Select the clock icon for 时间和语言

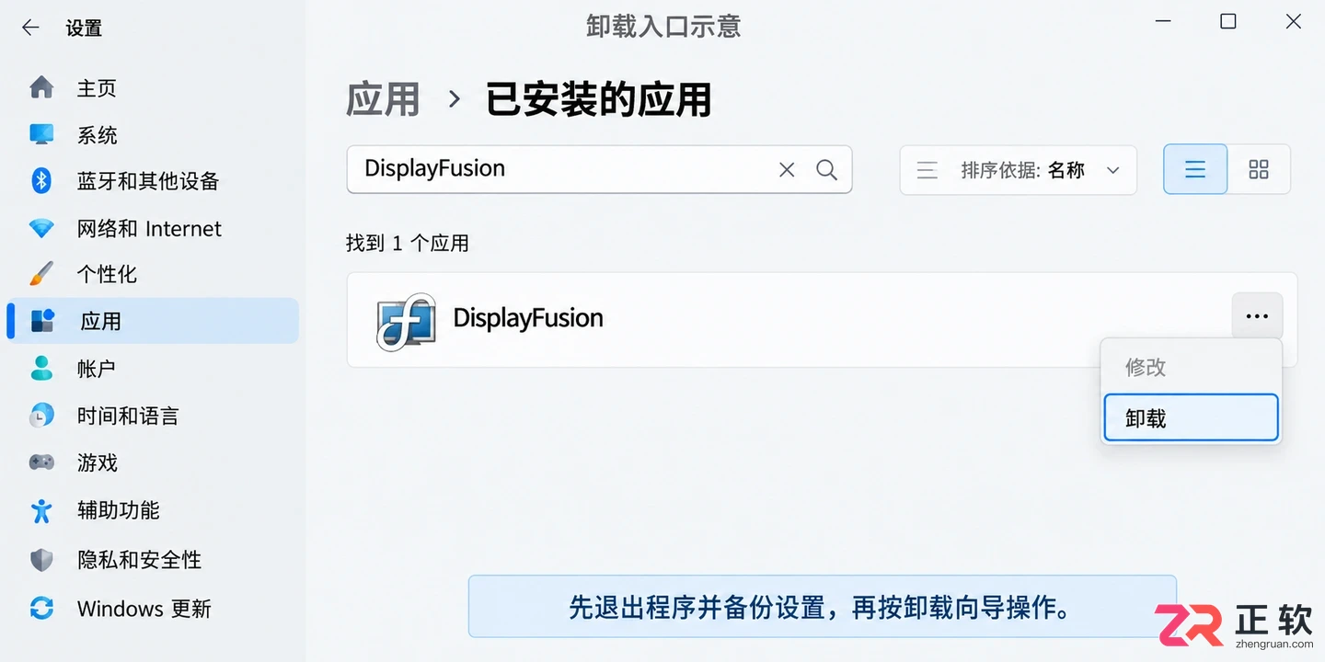[x=41, y=415]
